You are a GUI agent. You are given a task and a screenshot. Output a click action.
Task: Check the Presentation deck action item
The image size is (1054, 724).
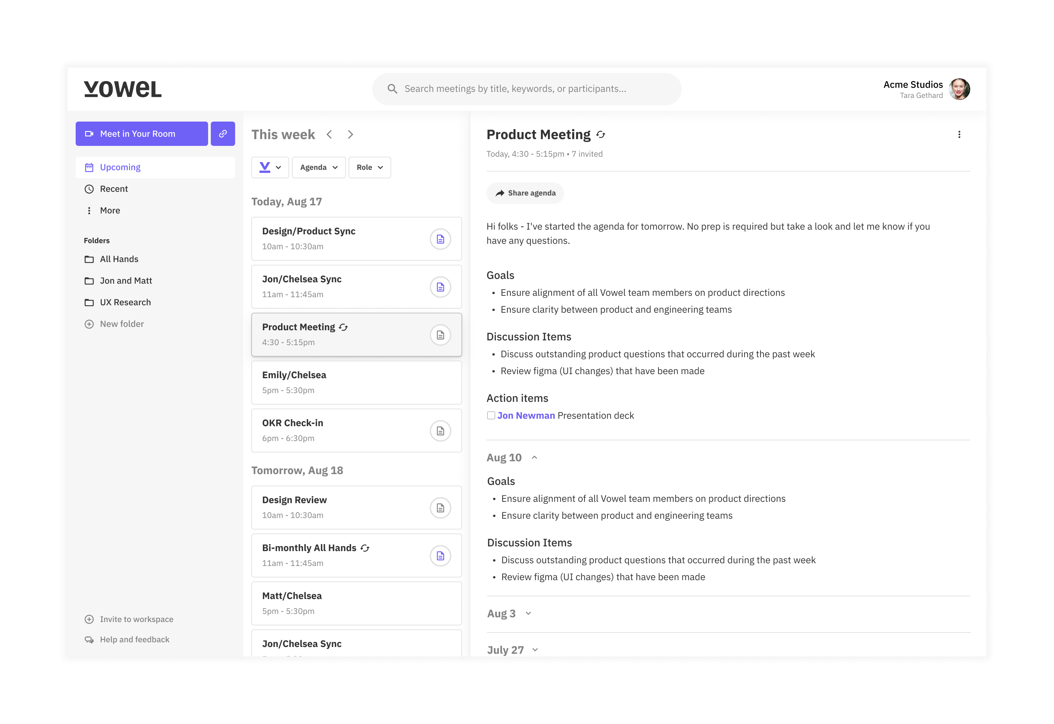[491, 416]
